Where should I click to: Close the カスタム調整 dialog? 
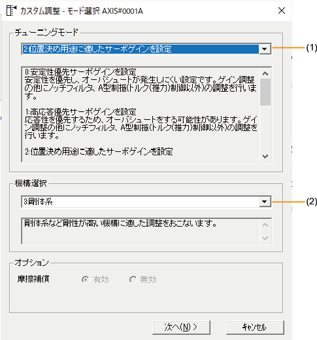[282, 10]
